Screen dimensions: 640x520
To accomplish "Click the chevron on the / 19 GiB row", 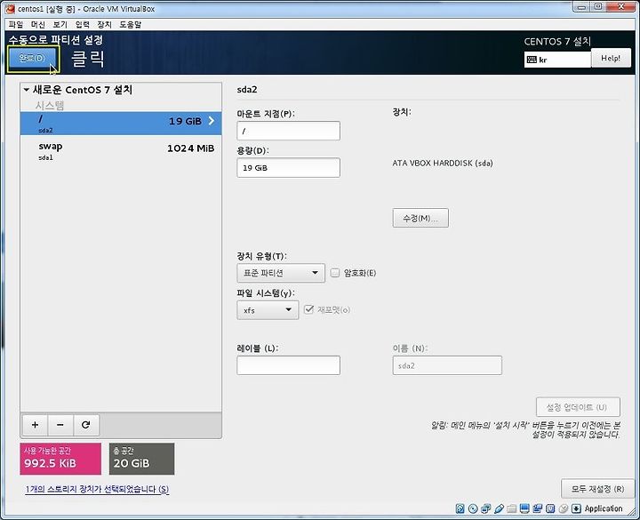I will pyautogui.click(x=212, y=120).
